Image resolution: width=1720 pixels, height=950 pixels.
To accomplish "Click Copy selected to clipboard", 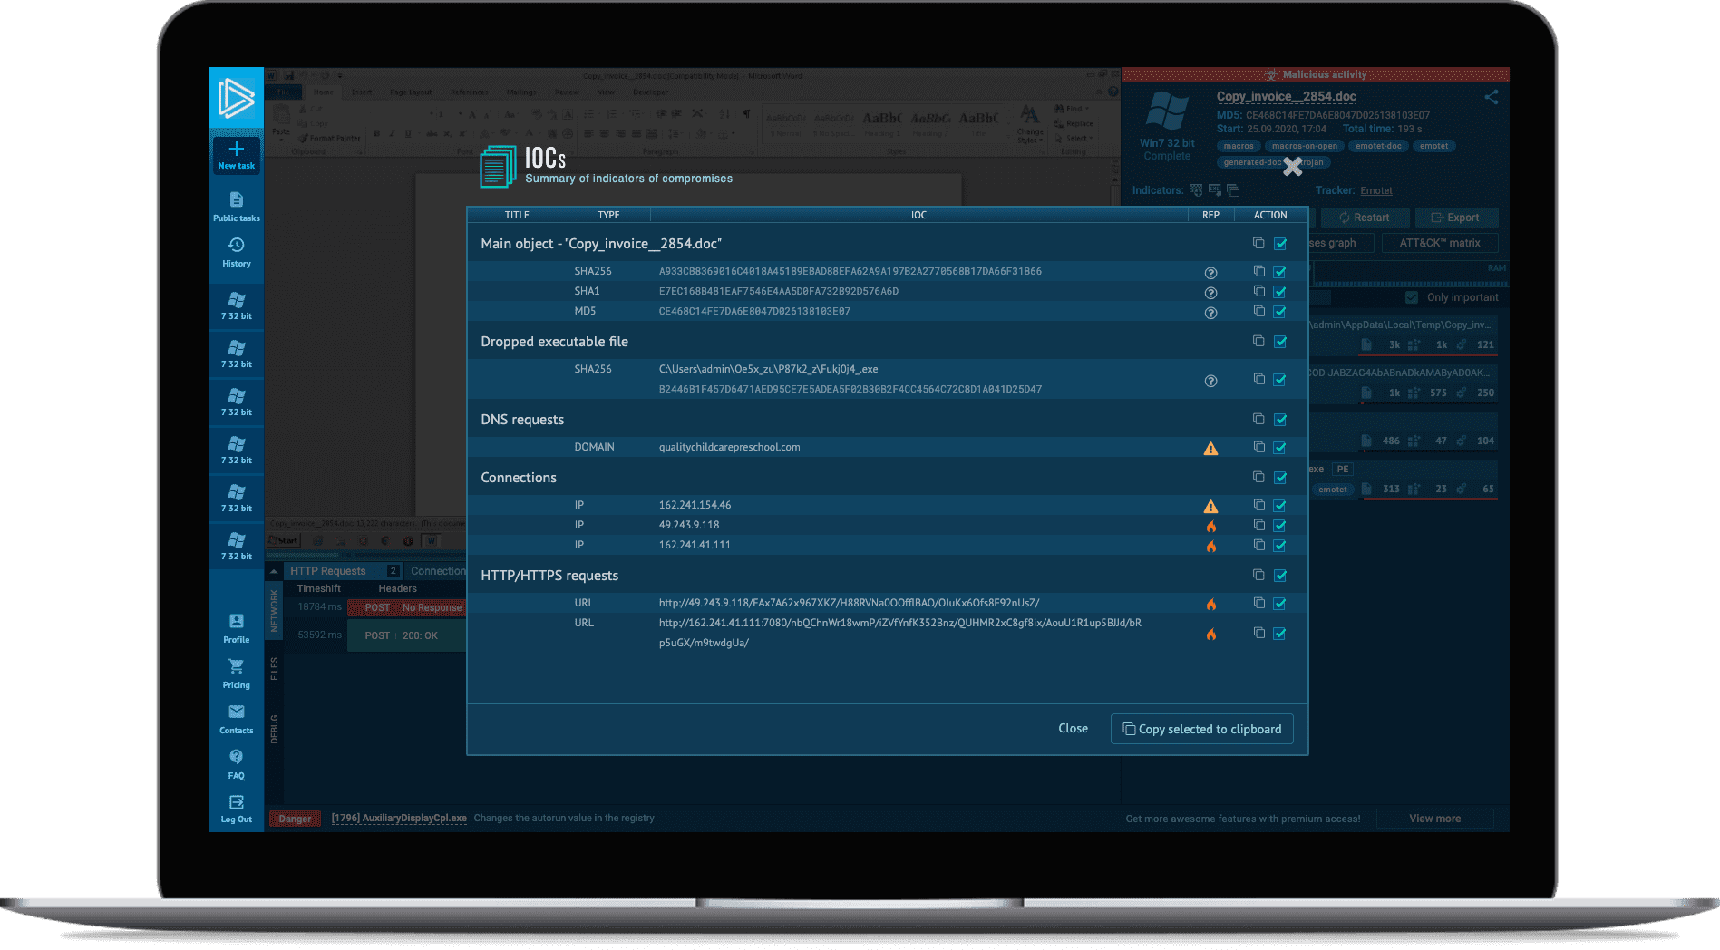I will [1201, 729].
